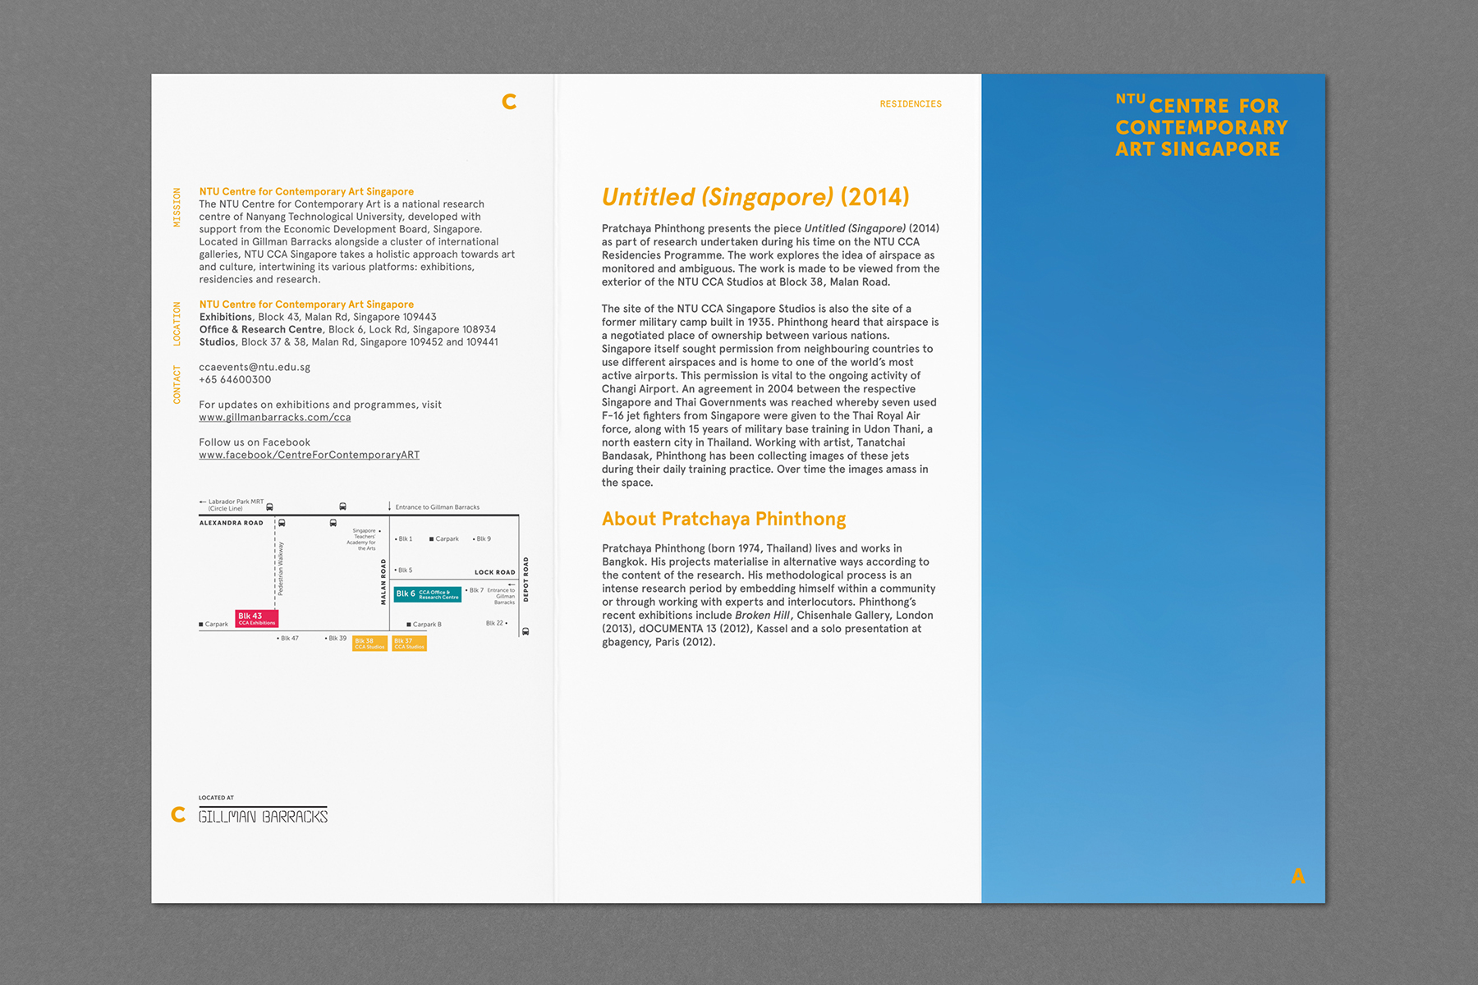The image size is (1478, 985).
Task: Click the About Pratchaya Phinthong heading
Action: [723, 519]
